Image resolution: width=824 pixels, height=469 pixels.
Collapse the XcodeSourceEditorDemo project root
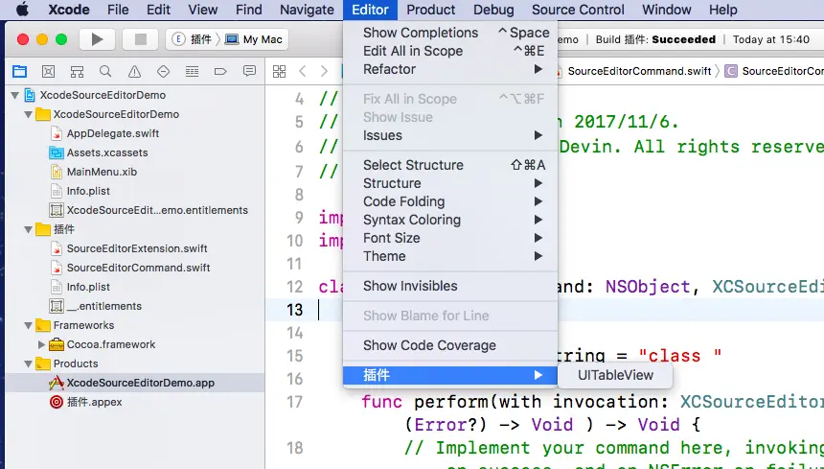[15, 95]
